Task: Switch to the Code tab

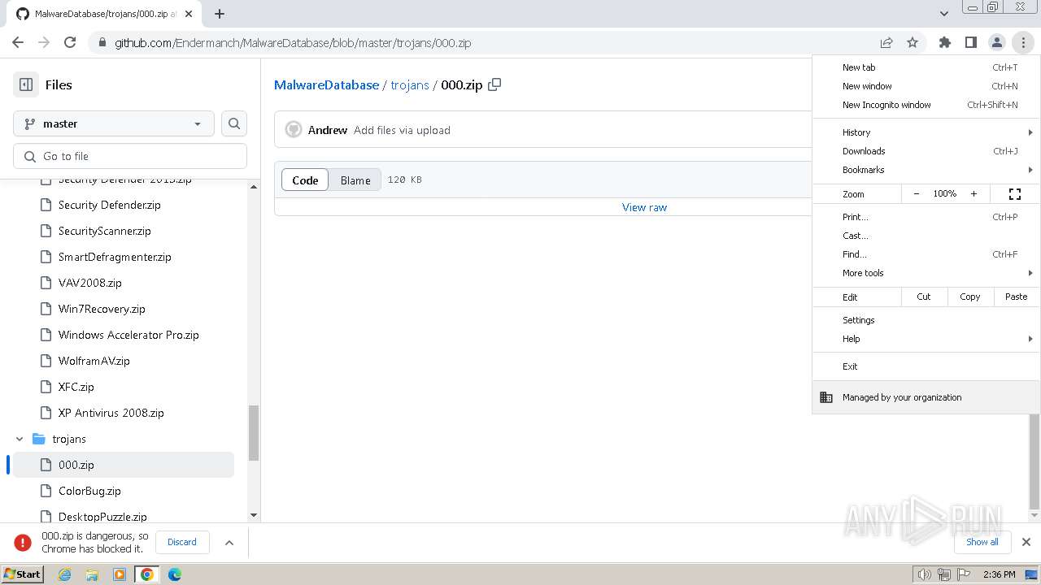Action: coord(305,180)
